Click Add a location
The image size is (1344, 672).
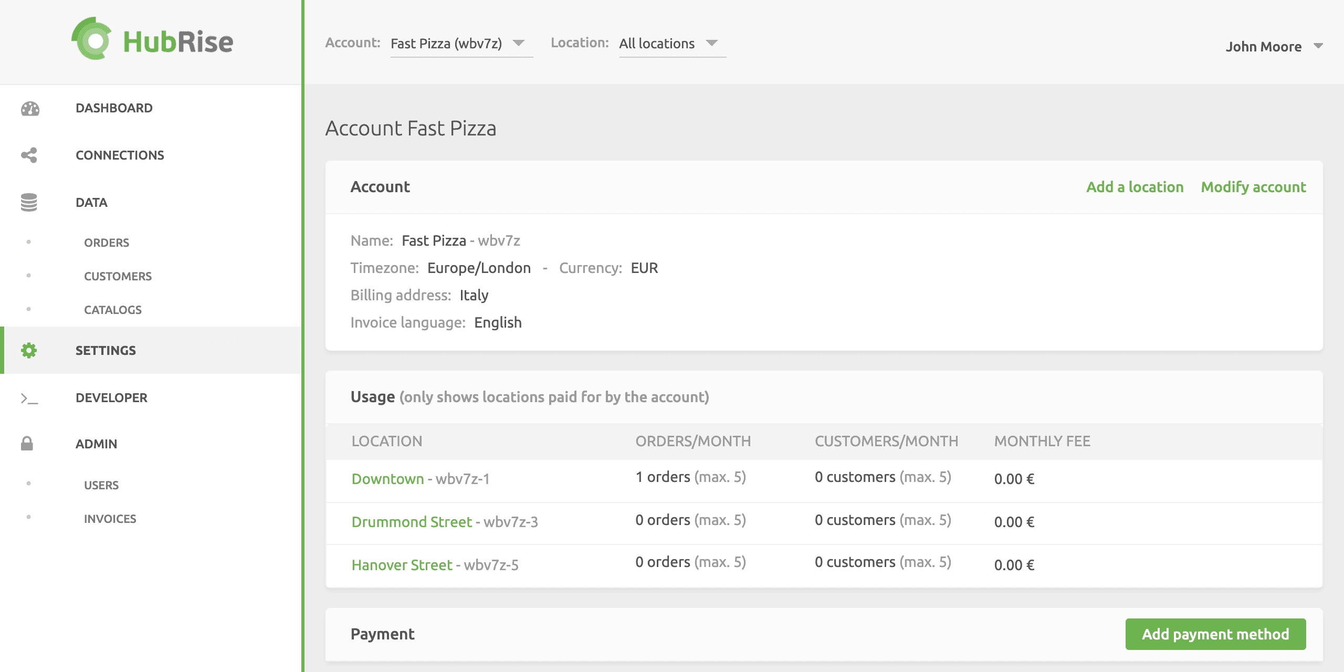[x=1134, y=187]
